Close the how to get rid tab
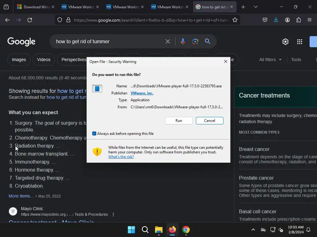Image resolution: width=317 pixels, height=237 pixels. [x=232, y=7]
